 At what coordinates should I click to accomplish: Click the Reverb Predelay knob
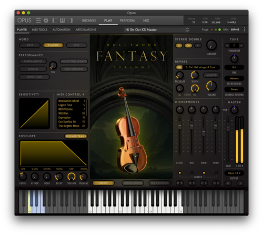(180, 75)
